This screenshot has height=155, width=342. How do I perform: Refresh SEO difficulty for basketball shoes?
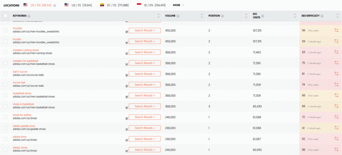[336, 95]
